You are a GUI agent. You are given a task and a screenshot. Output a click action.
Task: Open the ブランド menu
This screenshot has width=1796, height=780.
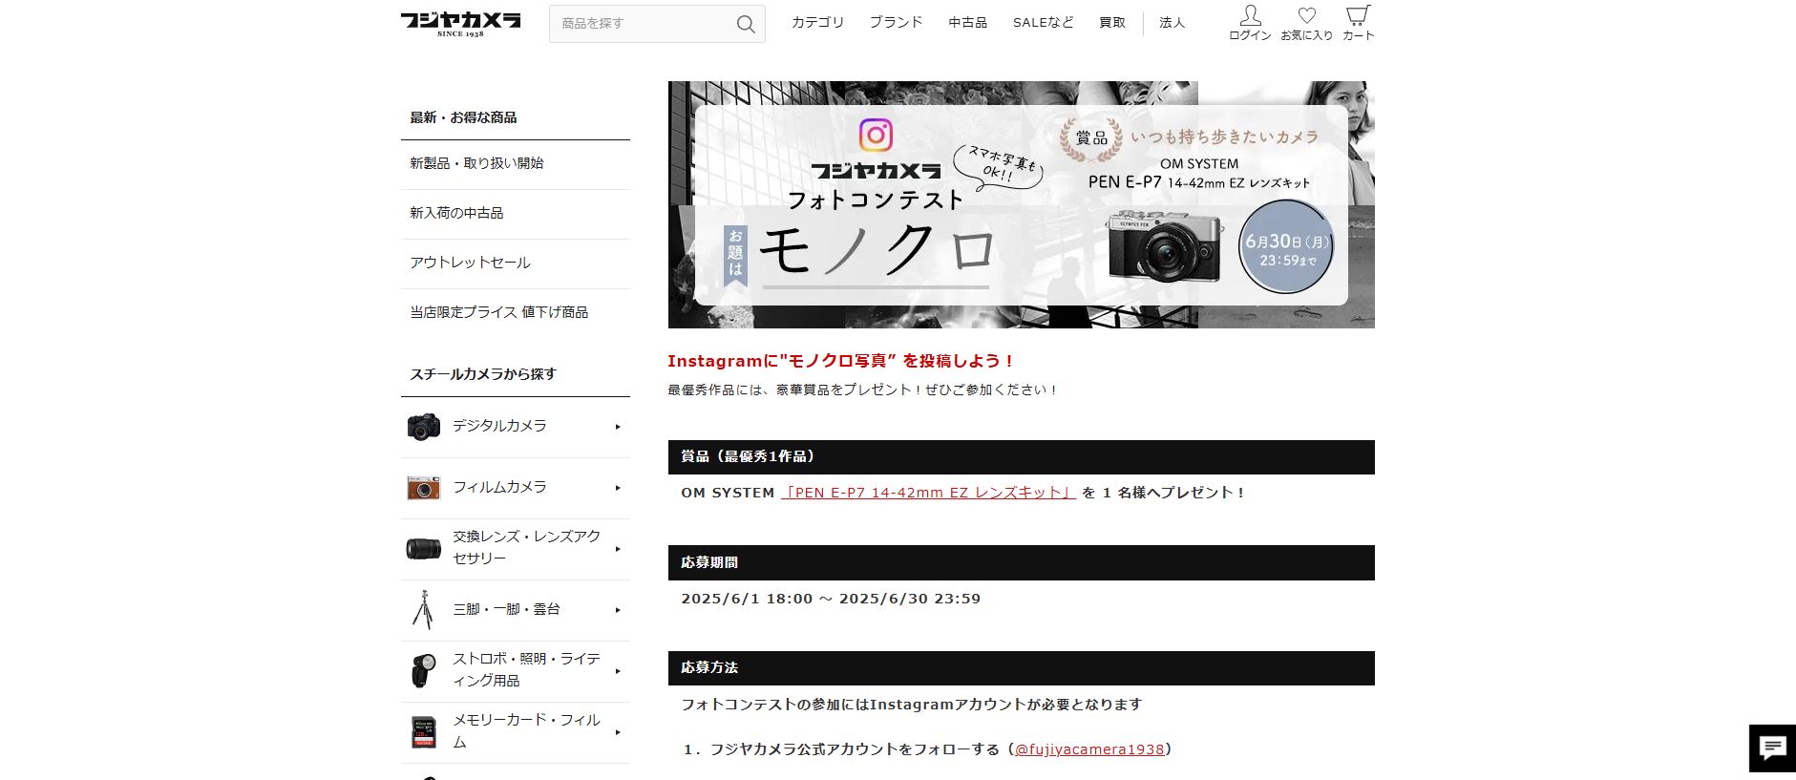point(896,22)
